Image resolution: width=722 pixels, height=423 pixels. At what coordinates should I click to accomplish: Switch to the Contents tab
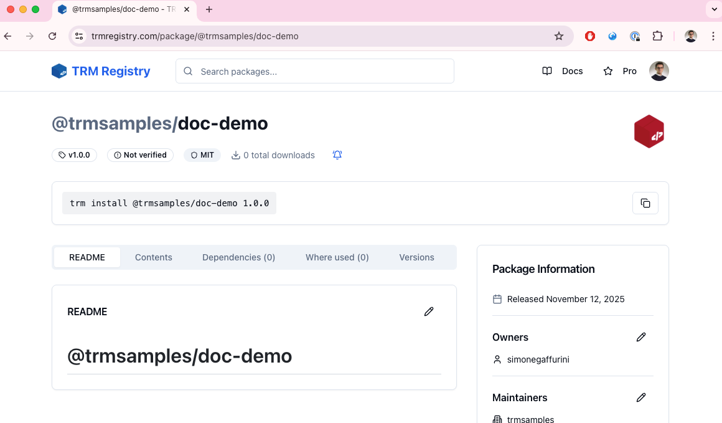click(x=153, y=257)
